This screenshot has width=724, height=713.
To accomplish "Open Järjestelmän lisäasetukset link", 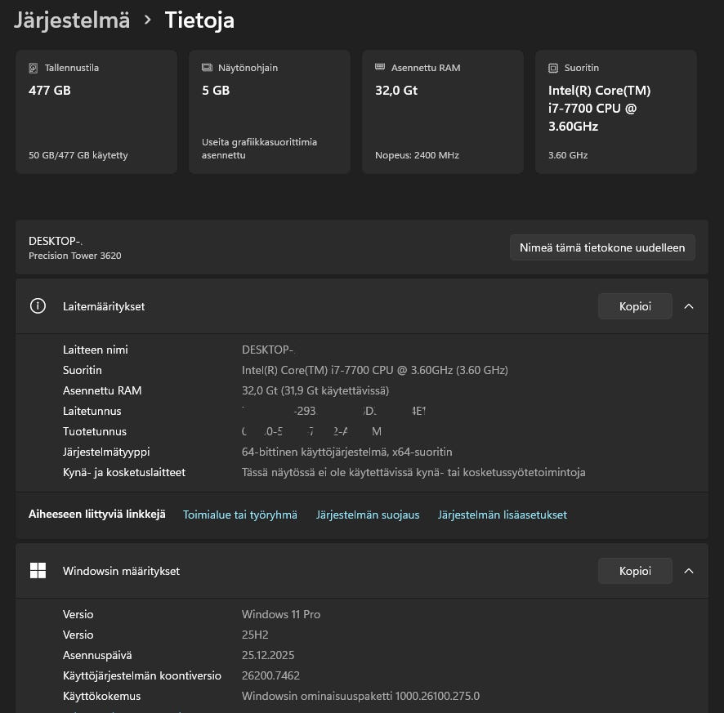I will 503,515.
